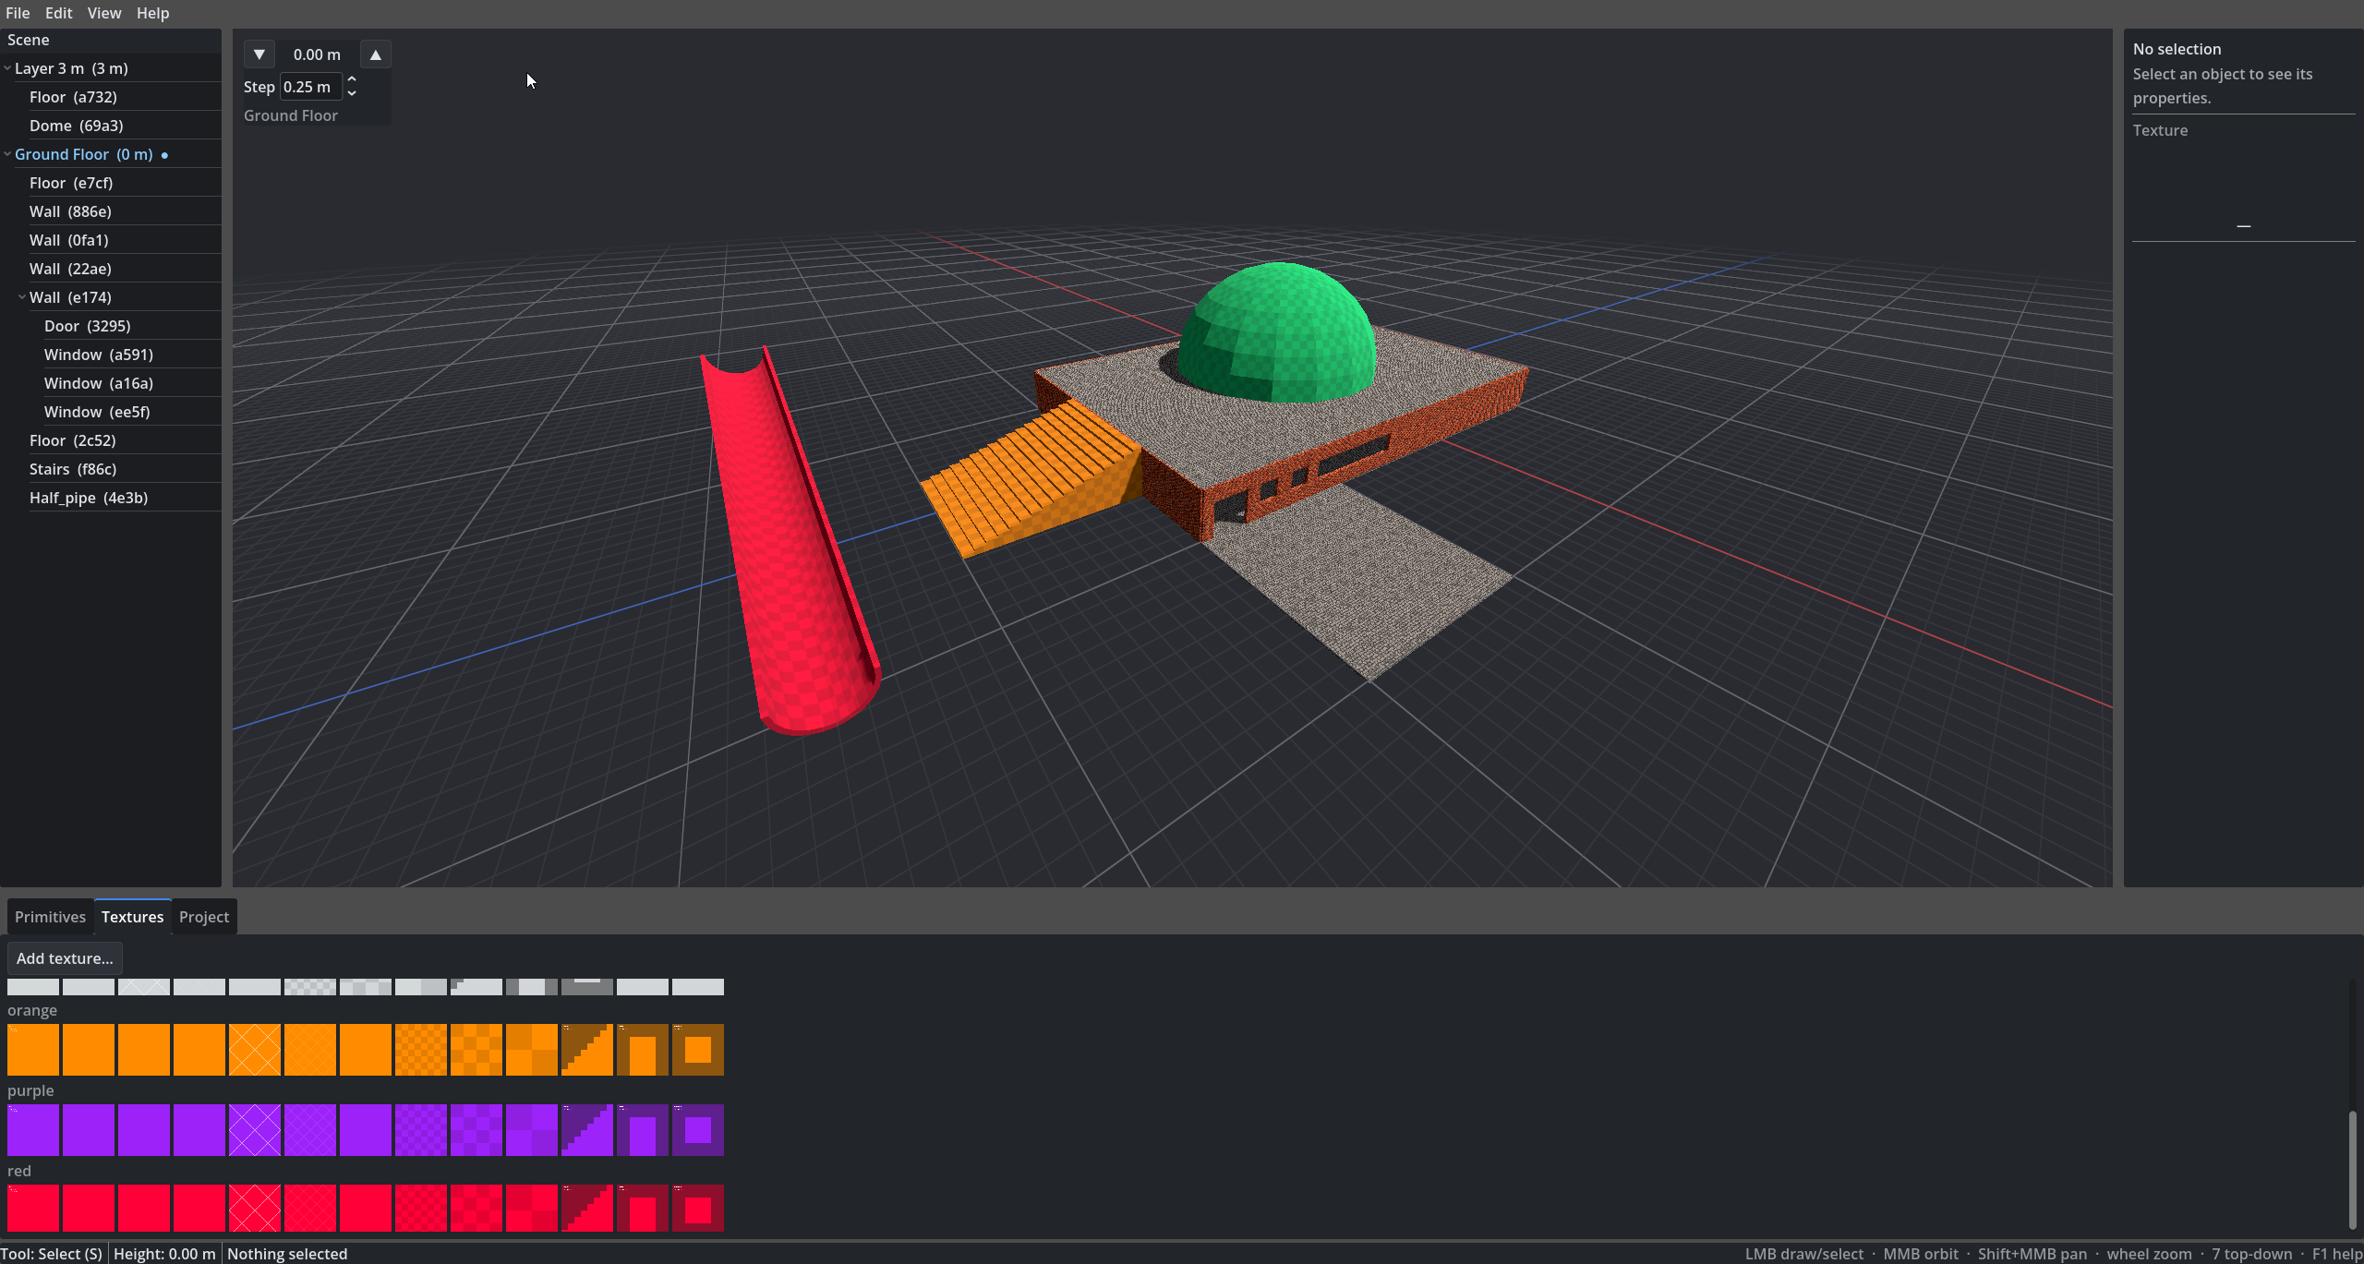
Task: Open the Edit menu
Action: pos(58,13)
